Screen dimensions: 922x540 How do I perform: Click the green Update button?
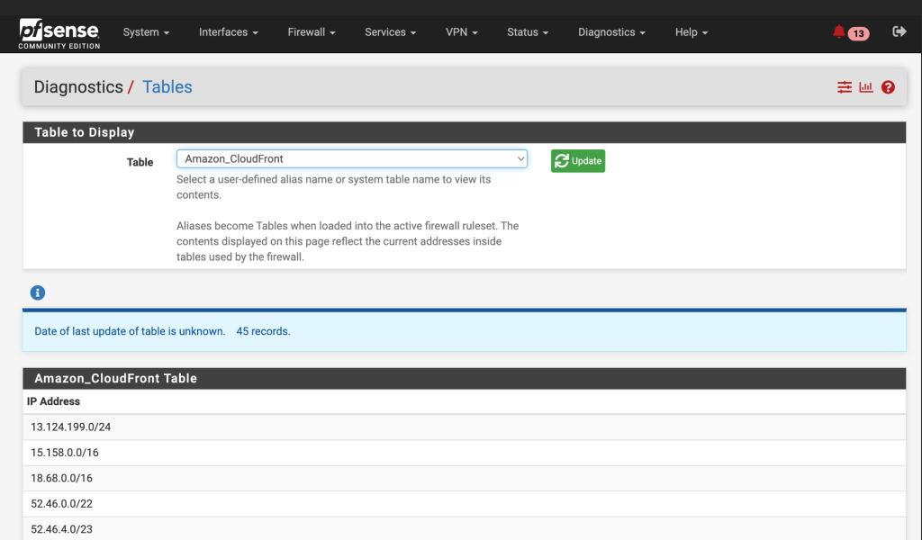coord(578,161)
